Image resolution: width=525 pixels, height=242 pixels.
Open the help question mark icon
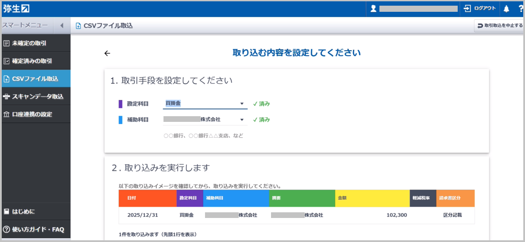click(520, 8)
